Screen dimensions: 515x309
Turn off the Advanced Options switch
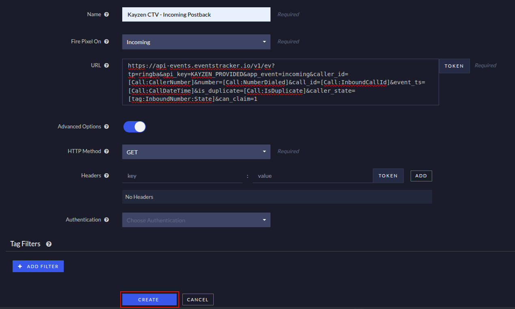coord(134,127)
